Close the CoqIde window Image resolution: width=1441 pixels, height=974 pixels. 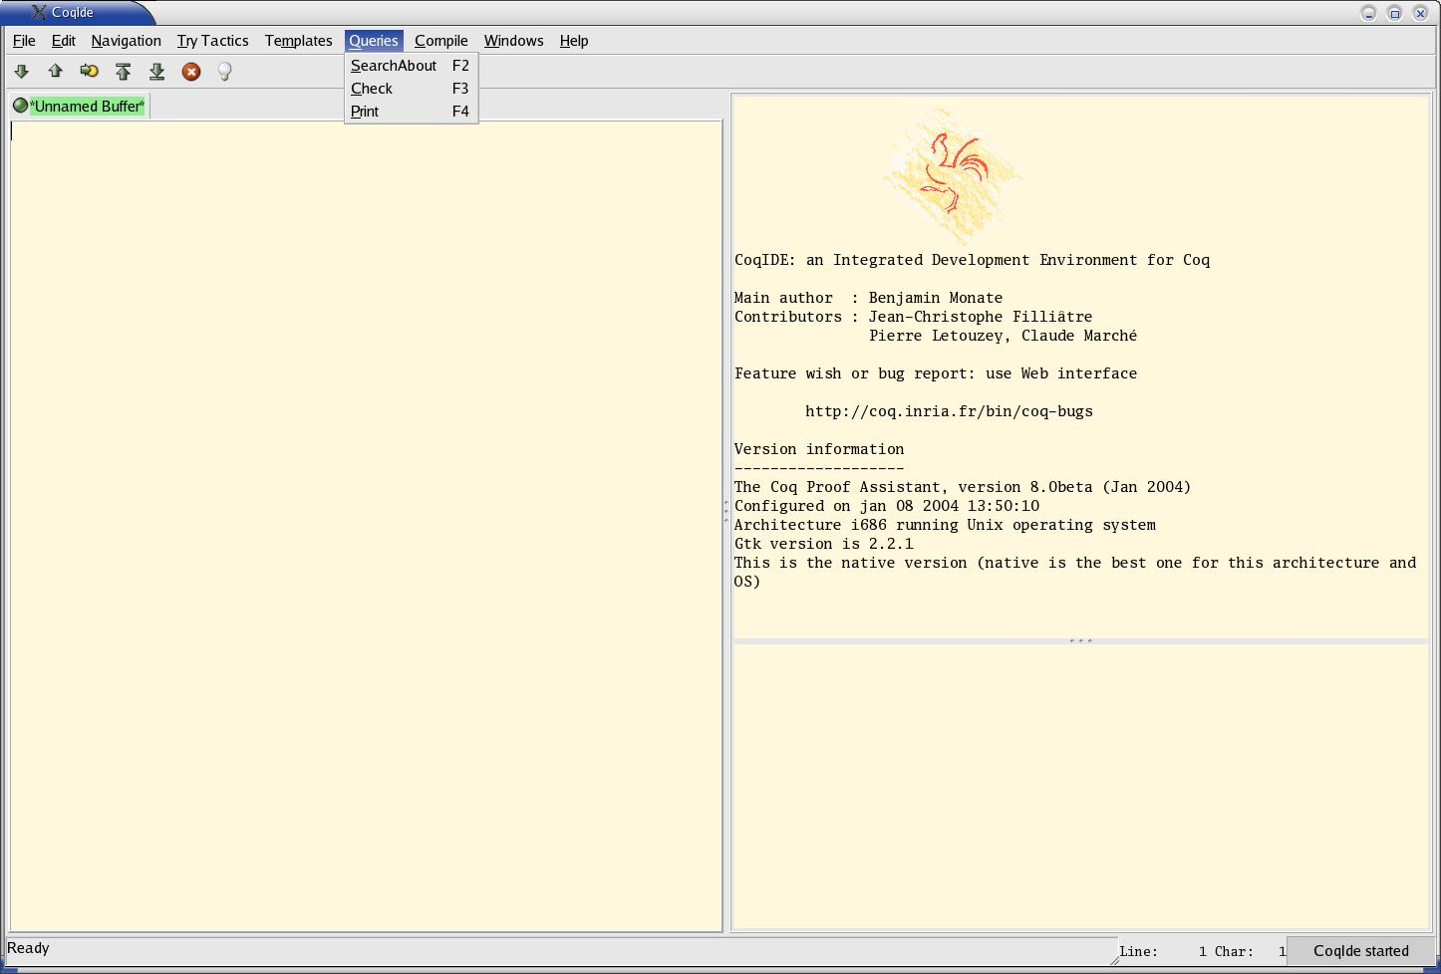(x=1420, y=13)
